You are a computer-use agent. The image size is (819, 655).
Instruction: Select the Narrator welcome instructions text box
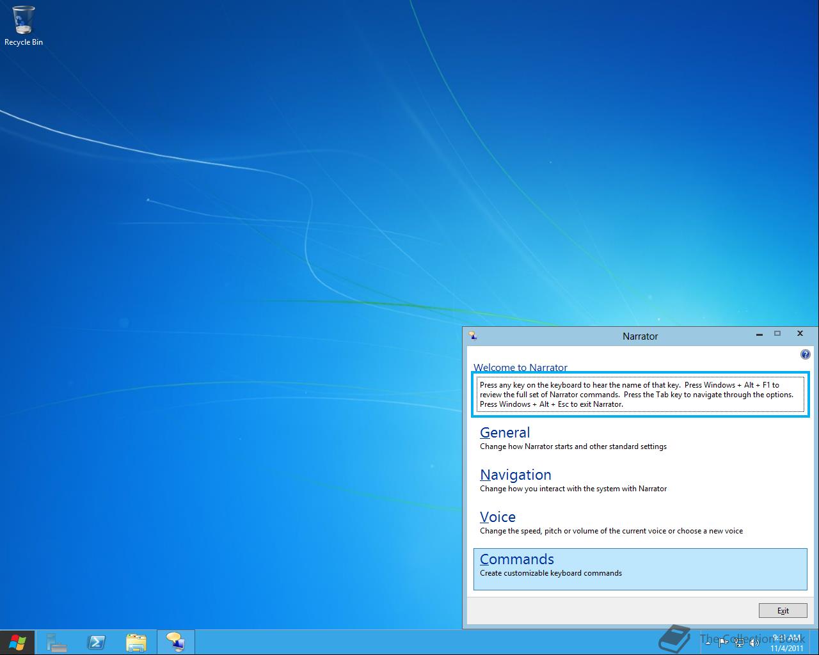[640, 395]
